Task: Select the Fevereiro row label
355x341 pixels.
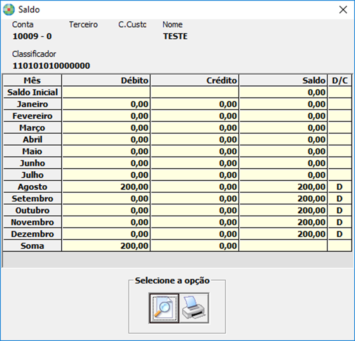Action: (32, 116)
